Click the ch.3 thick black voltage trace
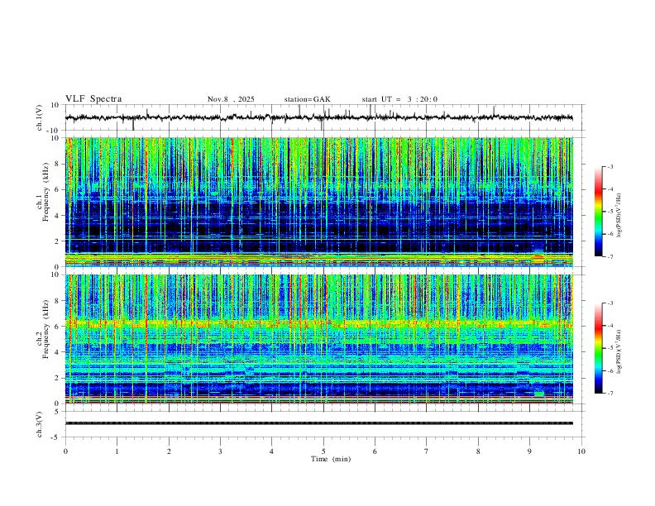 pyautogui.click(x=318, y=423)
